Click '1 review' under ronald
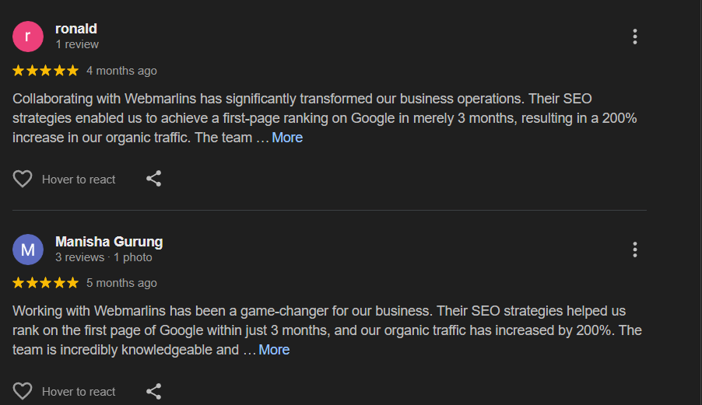Screen dimensions: 702x405 coord(77,44)
